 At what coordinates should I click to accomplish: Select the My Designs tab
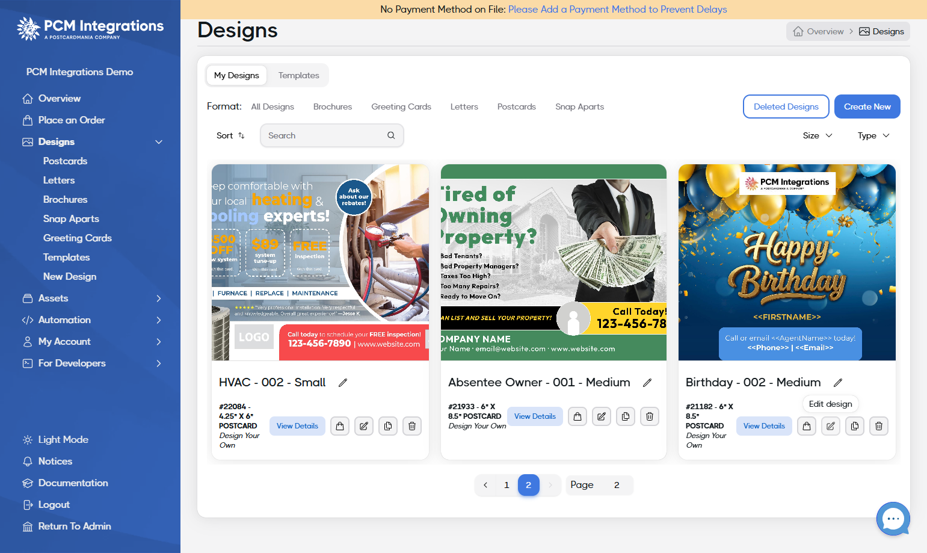[236, 75]
